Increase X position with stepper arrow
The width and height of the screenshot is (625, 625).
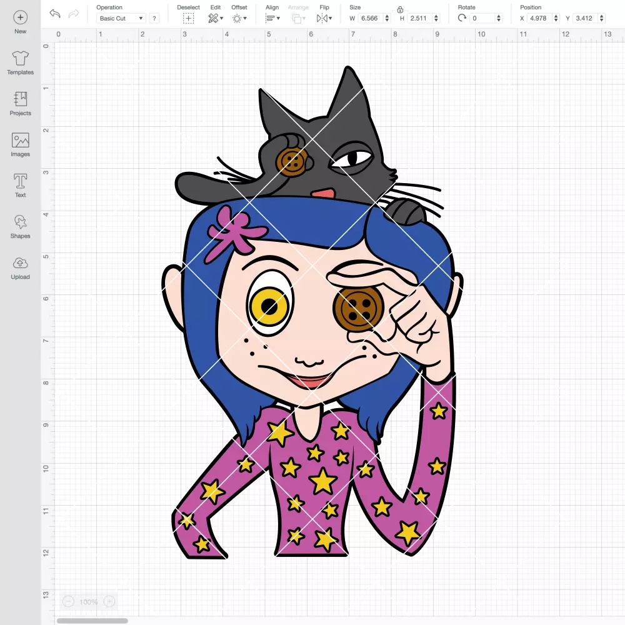tap(556, 16)
